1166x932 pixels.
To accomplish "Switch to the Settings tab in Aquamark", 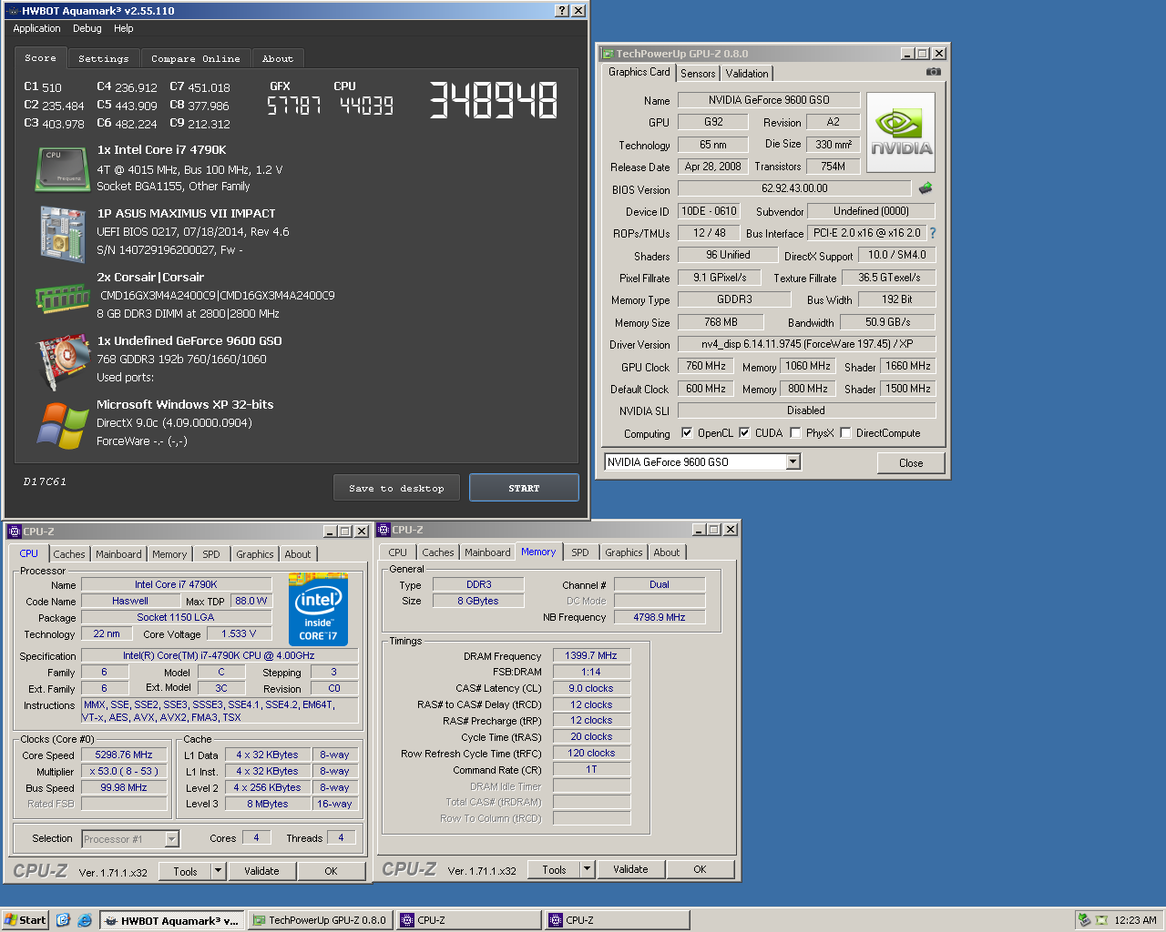I will pos(104,58).
